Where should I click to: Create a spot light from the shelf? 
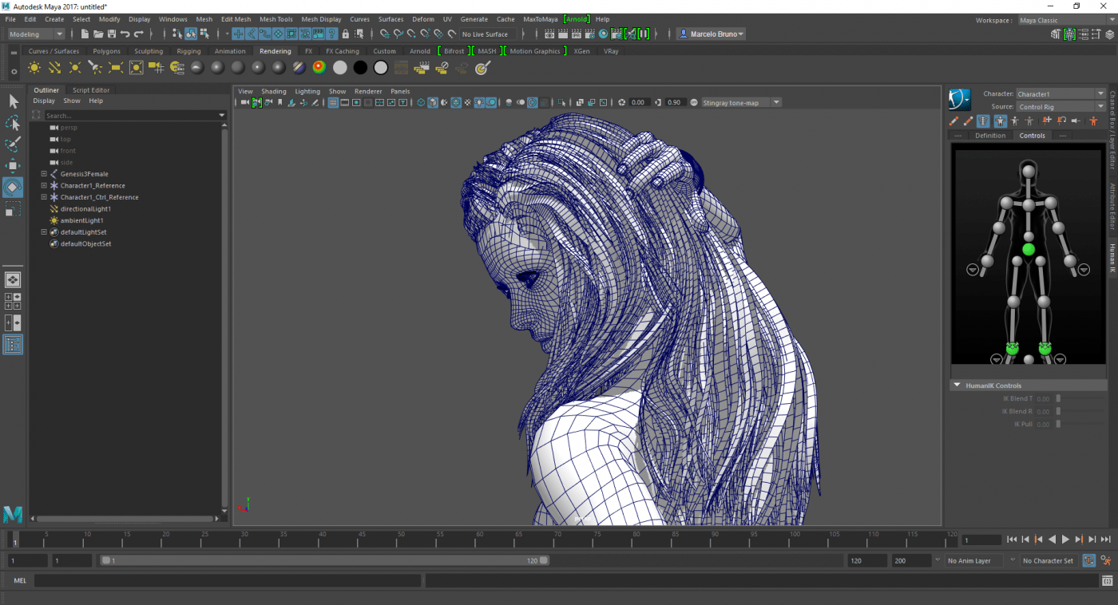[x=95, y=68]
